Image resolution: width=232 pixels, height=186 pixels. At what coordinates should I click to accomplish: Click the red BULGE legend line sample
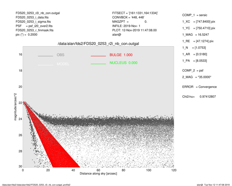(98, 56)
